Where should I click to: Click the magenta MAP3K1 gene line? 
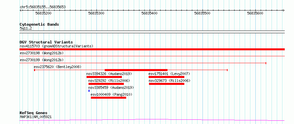tap(152, 120)
